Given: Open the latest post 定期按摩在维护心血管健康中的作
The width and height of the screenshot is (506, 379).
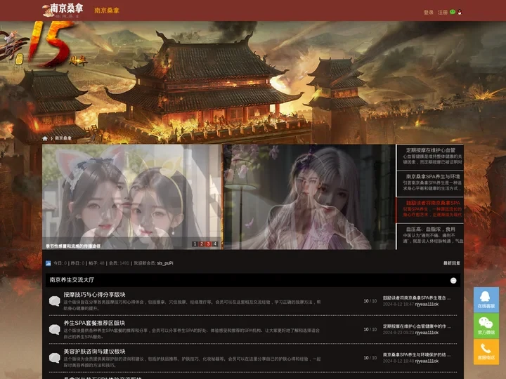Looking at the screenshot, I should (417, 326).
